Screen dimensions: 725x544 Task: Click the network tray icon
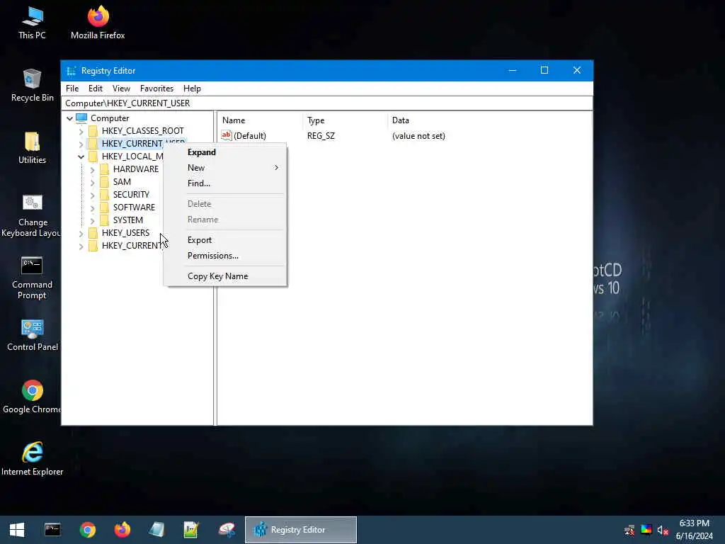click(x=629, y=530)
